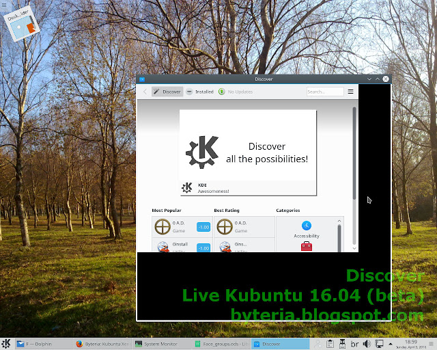Open the Accessibility category

pyautogui.click(x=307, y=230)
